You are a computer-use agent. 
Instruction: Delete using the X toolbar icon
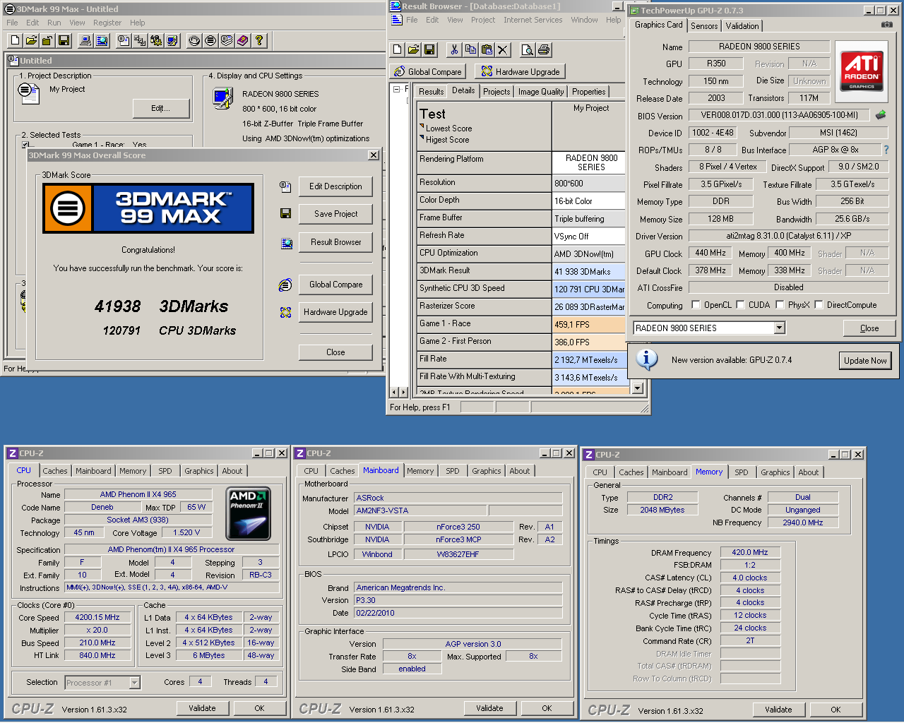point(502,49)
